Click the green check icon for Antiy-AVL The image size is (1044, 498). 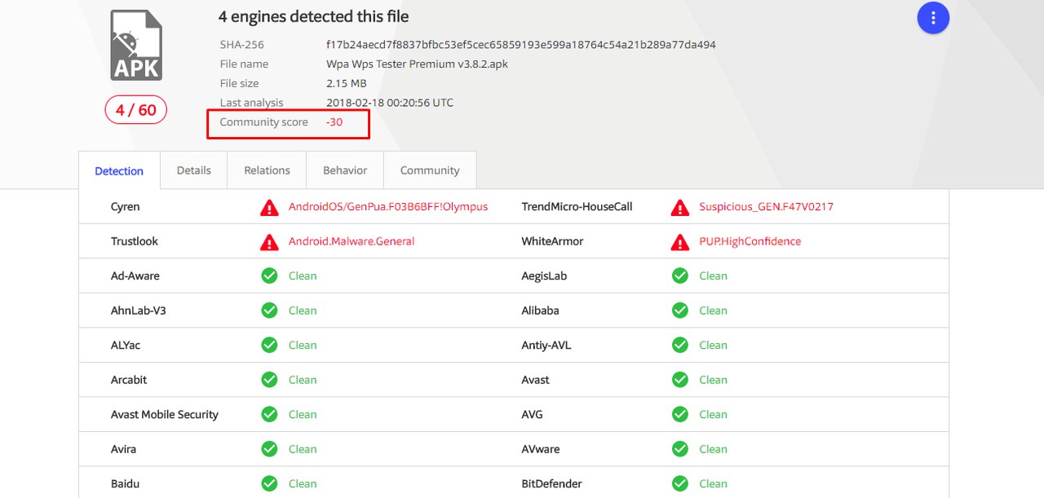[x=679, y=345]
